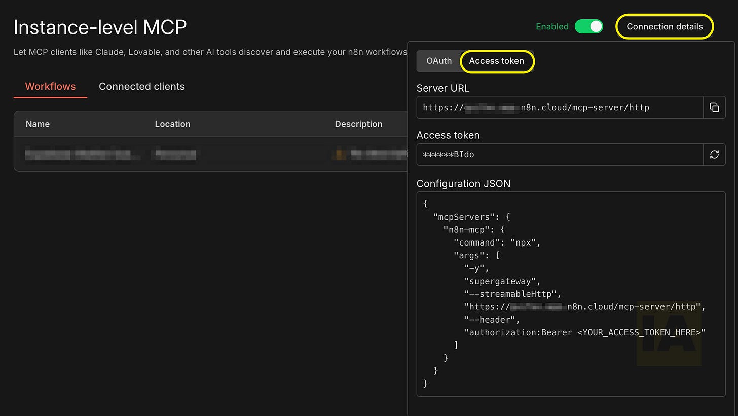Click the copy icon beside the Server URL field

(x=714, y=107)
